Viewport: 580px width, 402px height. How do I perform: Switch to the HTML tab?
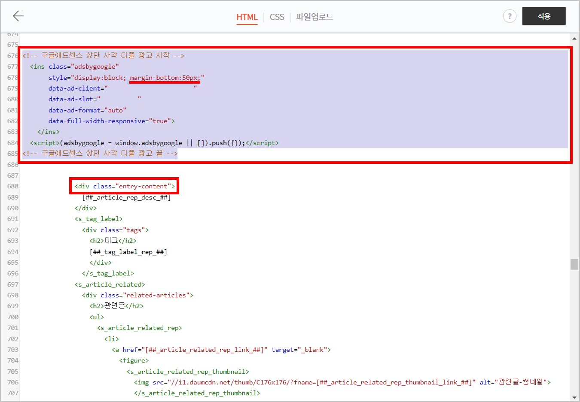[x=247, y=17]
